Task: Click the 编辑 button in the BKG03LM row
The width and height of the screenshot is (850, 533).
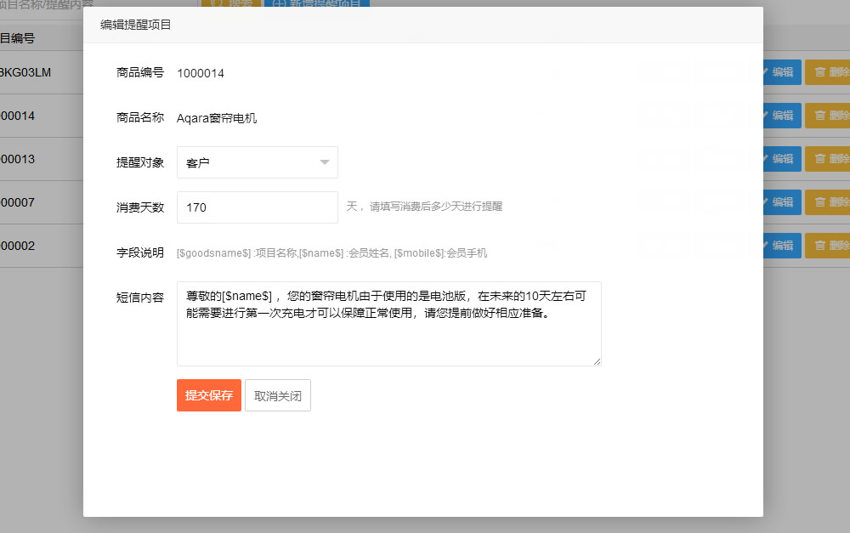Action: coord(782,72)
